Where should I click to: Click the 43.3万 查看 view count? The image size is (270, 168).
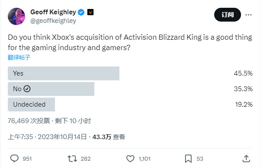click(x=109, y=137)
